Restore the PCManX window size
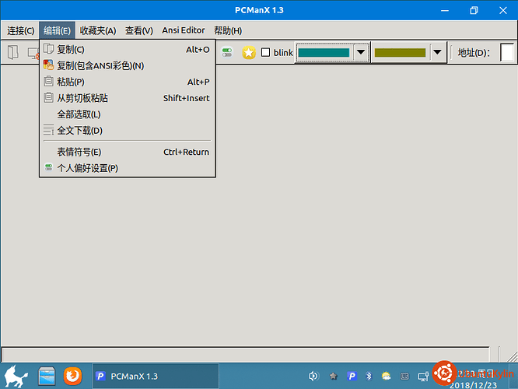The width and height of the screenshot is (518, 389). click(x=474, y=10)
